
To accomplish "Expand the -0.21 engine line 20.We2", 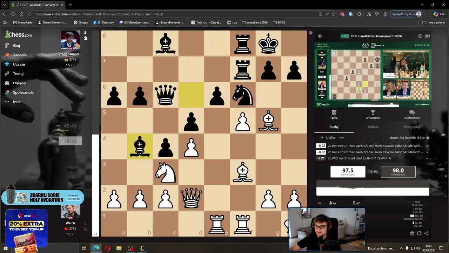I will [x=427, y=158].
